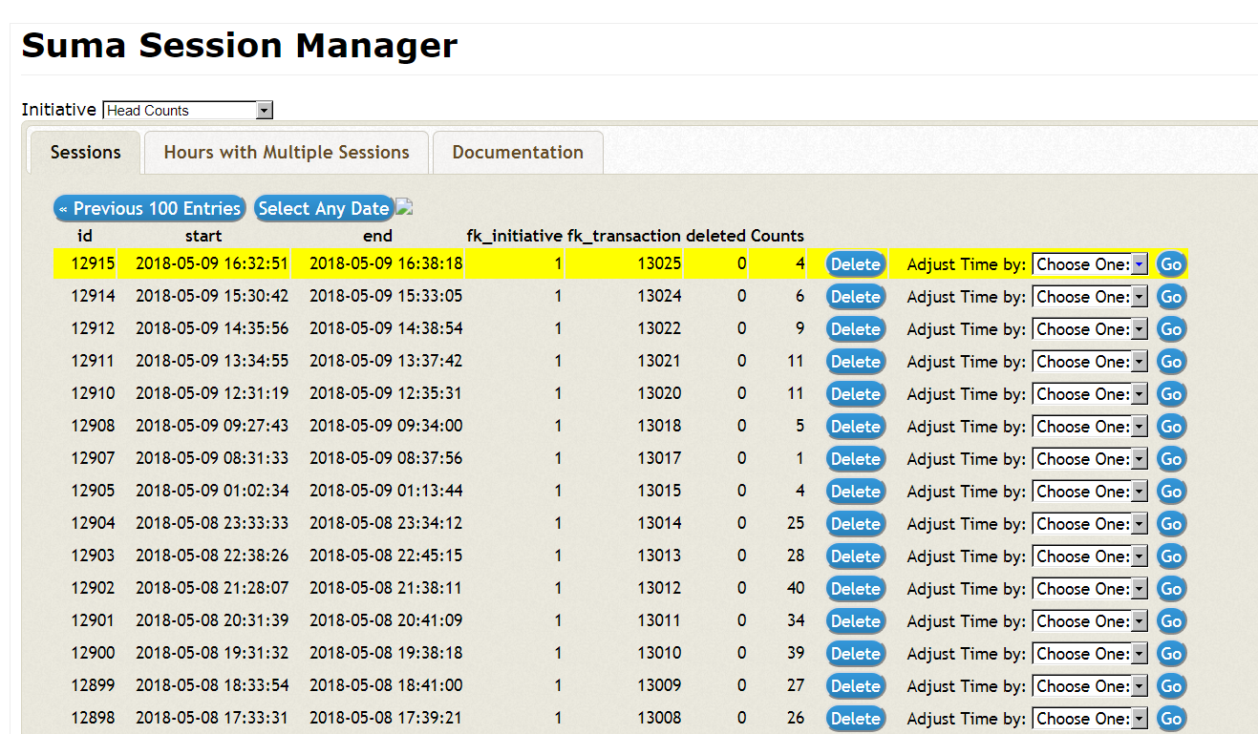The width and height of the screenshot is (1258, 734).
Task: Click the broken image icon beside Select Any Date
Action: click(x=404, y=206)
